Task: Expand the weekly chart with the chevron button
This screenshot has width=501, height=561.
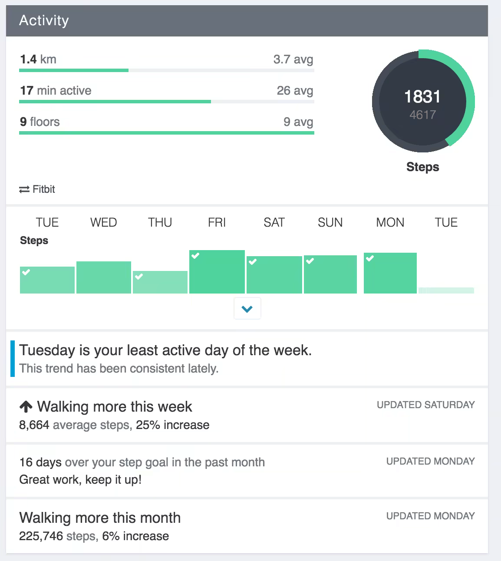Action: (247, 309)
